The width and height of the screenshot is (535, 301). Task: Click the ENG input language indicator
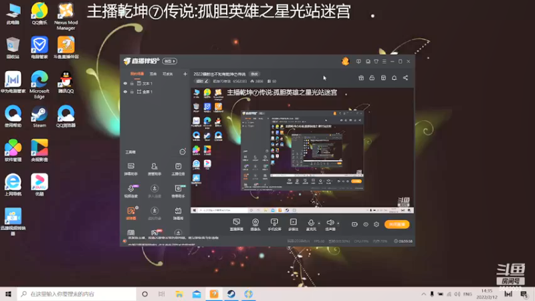click(467, 294)
